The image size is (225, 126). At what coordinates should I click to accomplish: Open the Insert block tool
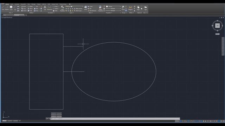[85, 8]
